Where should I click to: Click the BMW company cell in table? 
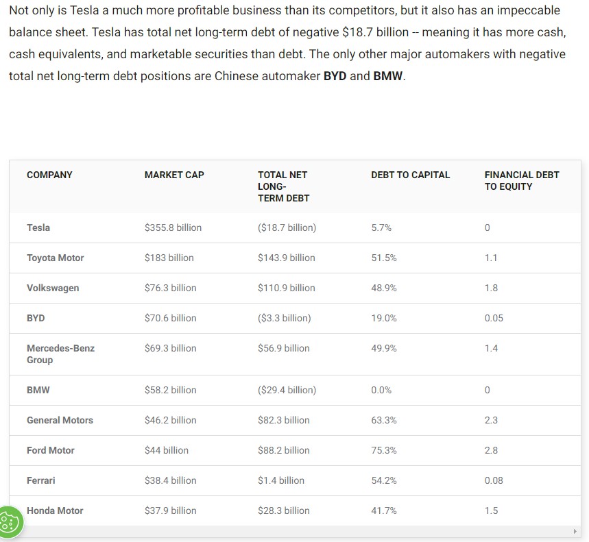[38, 390]
